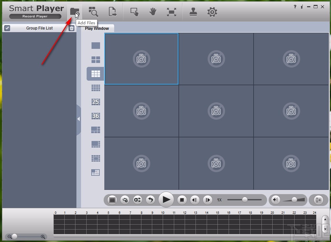
Task: Delete files with trash icon
Action: click(x=72, y=28)
